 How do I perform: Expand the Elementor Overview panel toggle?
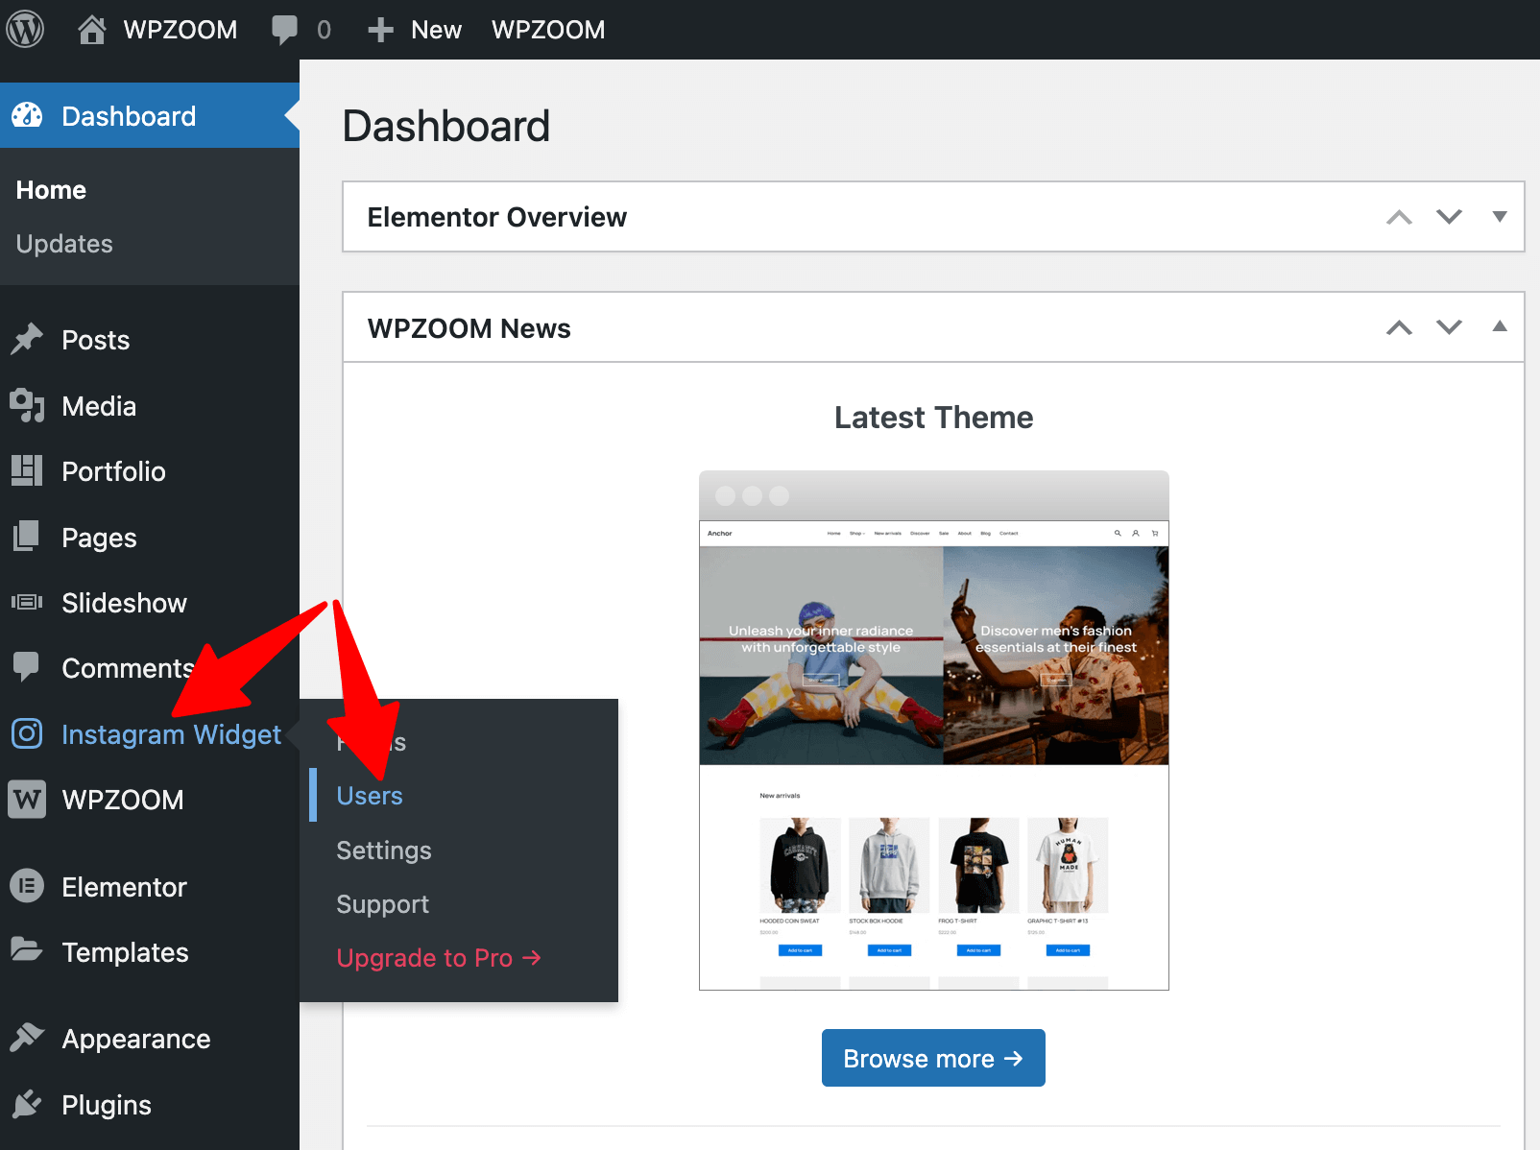1499,217
